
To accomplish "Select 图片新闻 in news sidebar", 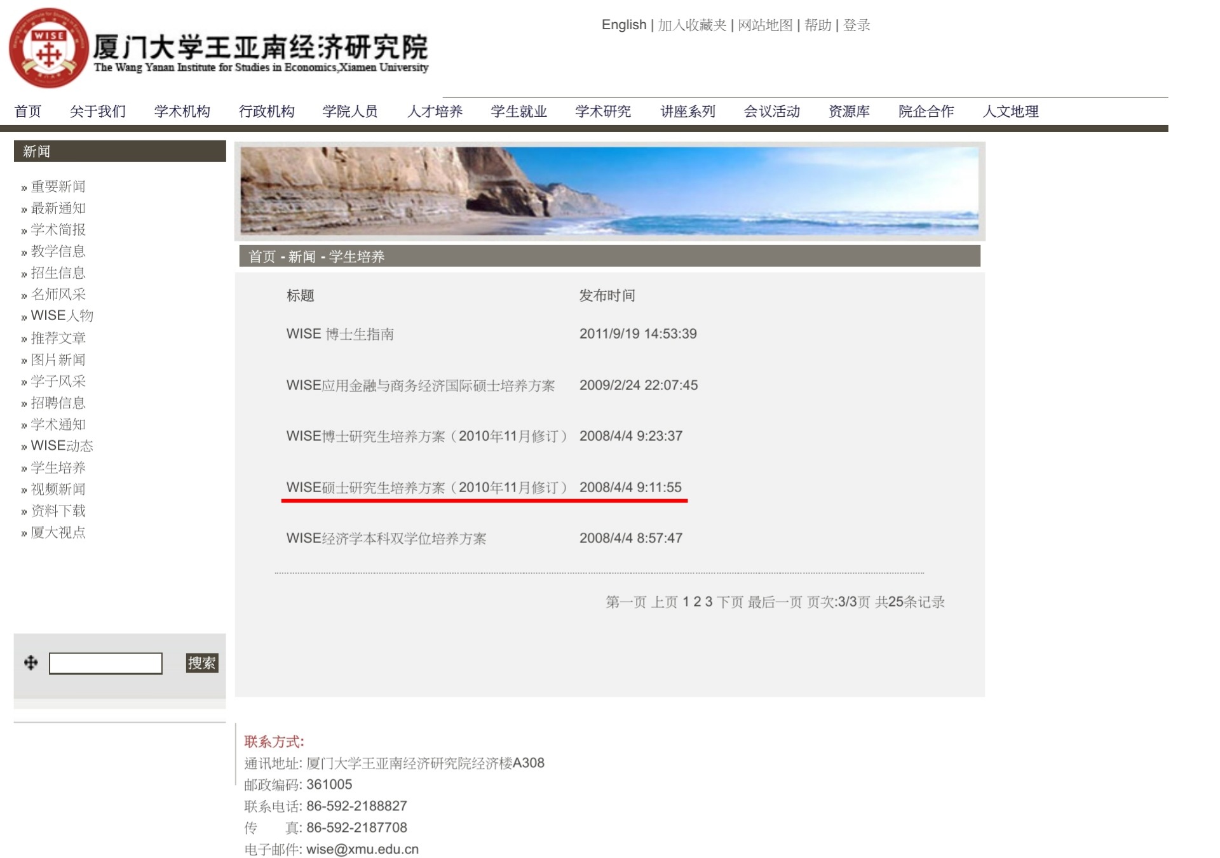I will [58, 359].
